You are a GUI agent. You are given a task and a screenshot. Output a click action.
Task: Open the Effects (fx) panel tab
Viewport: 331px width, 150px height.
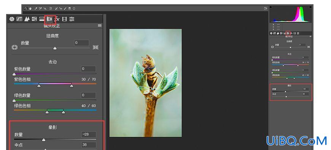pyautogui.click(x=57, y=19)
